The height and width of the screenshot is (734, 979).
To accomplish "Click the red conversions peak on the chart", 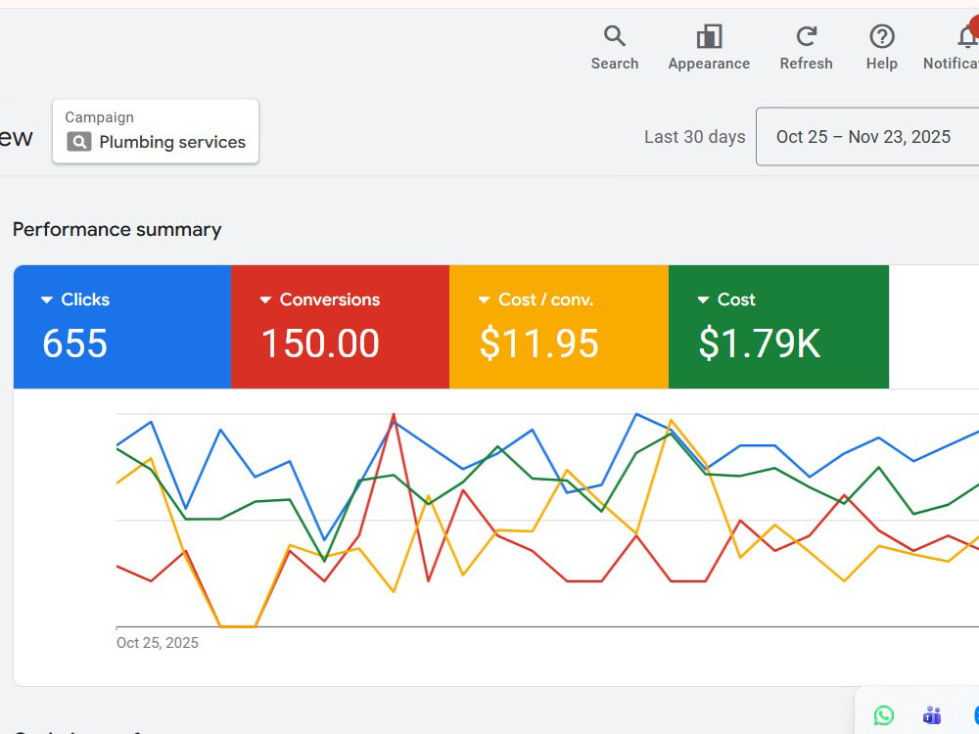I will [x=394, y=414].
